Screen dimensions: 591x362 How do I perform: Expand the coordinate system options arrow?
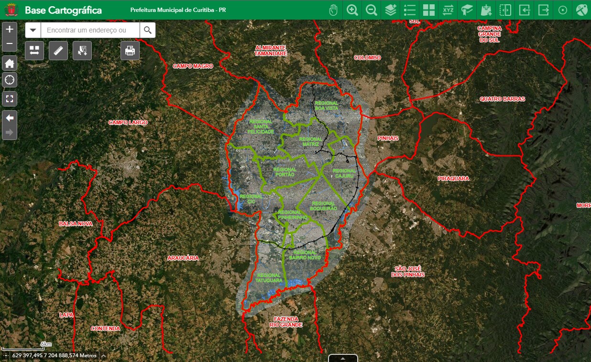[x=103, y=355]
